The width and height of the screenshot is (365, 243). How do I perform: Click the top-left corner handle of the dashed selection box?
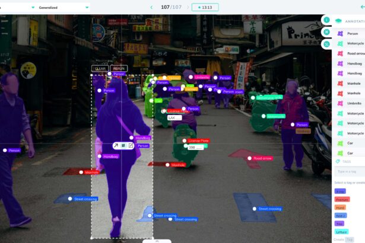coord(91,75)
